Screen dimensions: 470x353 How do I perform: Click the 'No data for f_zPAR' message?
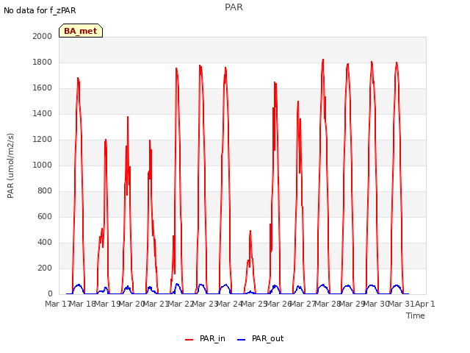tap(40, 10)
